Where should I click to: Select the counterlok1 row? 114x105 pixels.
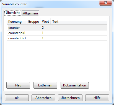click(x=57, y=33)
